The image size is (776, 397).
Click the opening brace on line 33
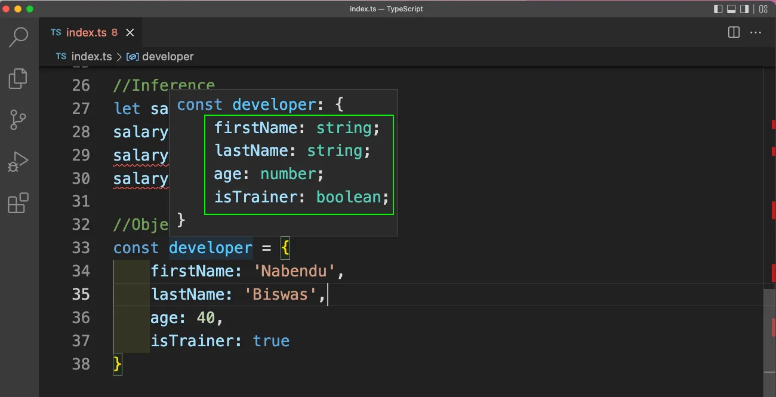285,248
